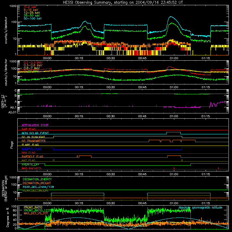Click the FRONT_RATIO_1225 legend label
The image size is (232, 232).
(x=37, y=210)
